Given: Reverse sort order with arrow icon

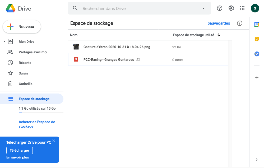Looking at the screenshot, I should pos(219,35).
